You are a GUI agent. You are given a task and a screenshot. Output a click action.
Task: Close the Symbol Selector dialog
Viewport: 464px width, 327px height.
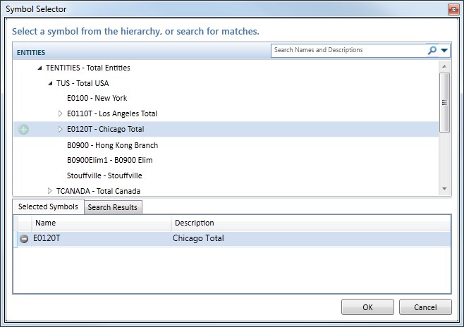pyautogui.click(x=451, y=9)
